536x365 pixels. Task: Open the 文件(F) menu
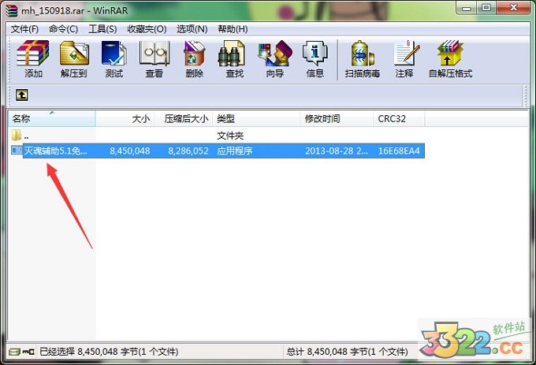[24, 29]
